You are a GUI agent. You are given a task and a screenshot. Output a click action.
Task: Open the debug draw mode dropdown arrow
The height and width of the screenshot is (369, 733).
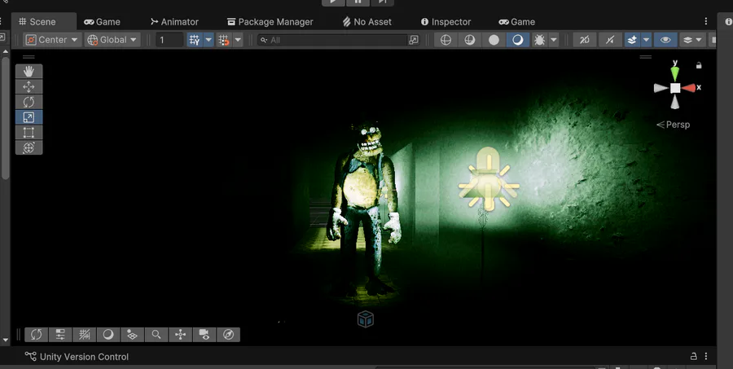[554, 40]
